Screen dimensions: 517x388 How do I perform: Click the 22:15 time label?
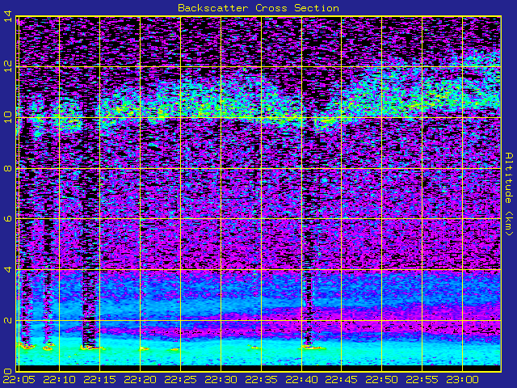[x=99, y=380]
